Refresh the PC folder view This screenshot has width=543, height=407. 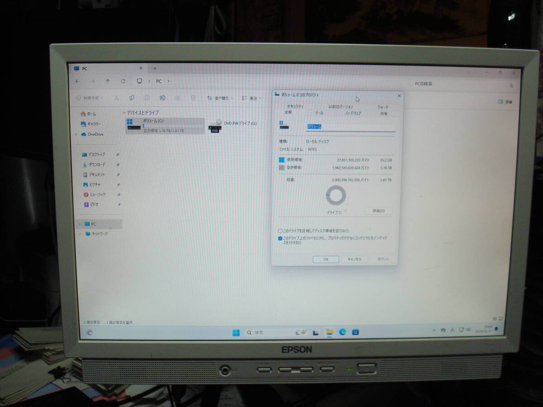(123, 81)
